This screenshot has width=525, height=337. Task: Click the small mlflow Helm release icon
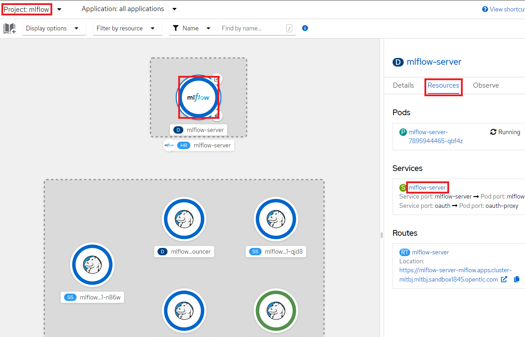coord(169,145)
